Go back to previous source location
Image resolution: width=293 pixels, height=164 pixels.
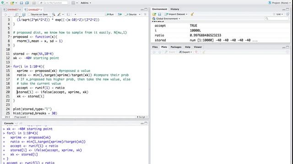click(5, 14)
